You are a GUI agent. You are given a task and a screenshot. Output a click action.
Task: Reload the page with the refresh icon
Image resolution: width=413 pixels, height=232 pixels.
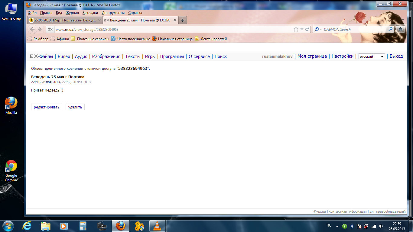coord(307,29)
